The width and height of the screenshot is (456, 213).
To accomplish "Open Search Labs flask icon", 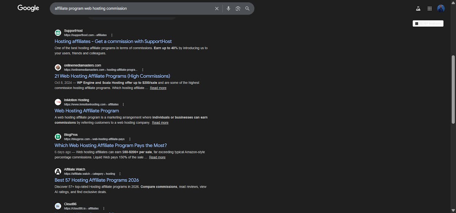I will pos(418,8).
